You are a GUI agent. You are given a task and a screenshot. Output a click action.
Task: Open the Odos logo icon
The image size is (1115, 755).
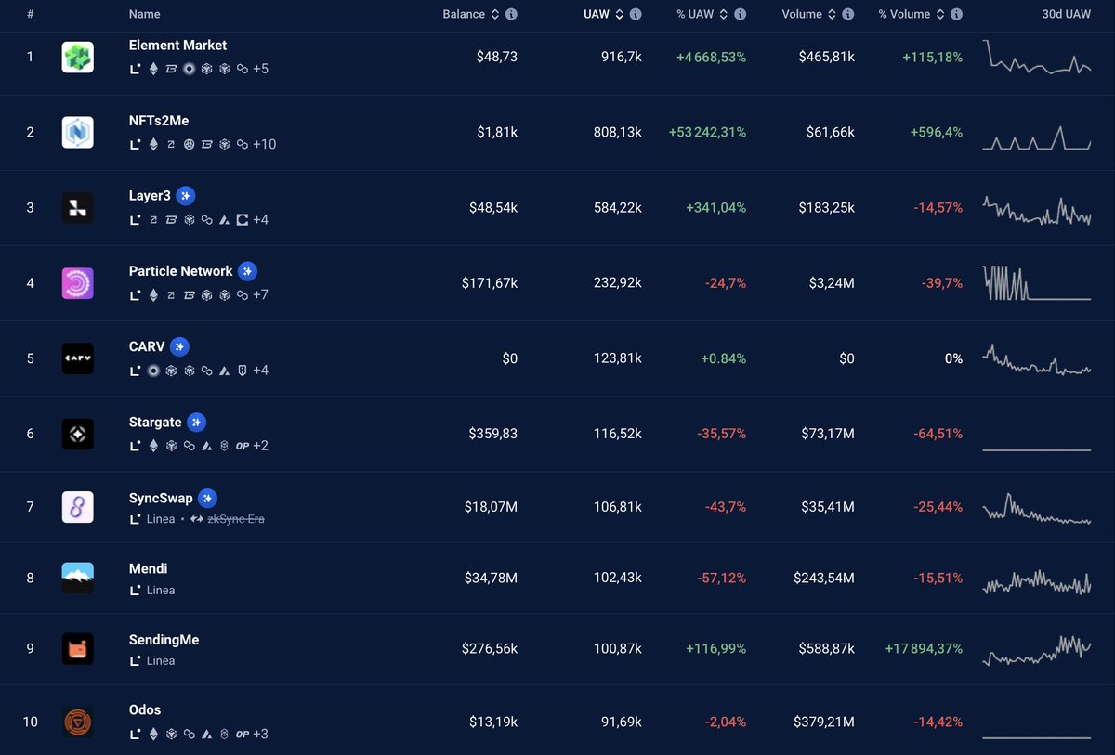click(x=77, y=722)
